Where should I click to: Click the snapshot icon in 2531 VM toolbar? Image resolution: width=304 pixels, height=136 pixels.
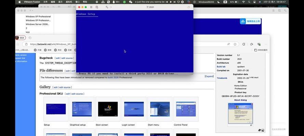pyautogui.click(x=97, y=7)
